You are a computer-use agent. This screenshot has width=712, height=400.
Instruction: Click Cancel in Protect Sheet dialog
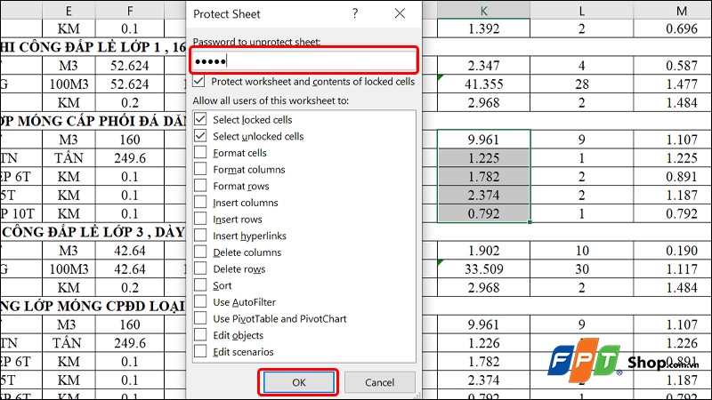380,382
